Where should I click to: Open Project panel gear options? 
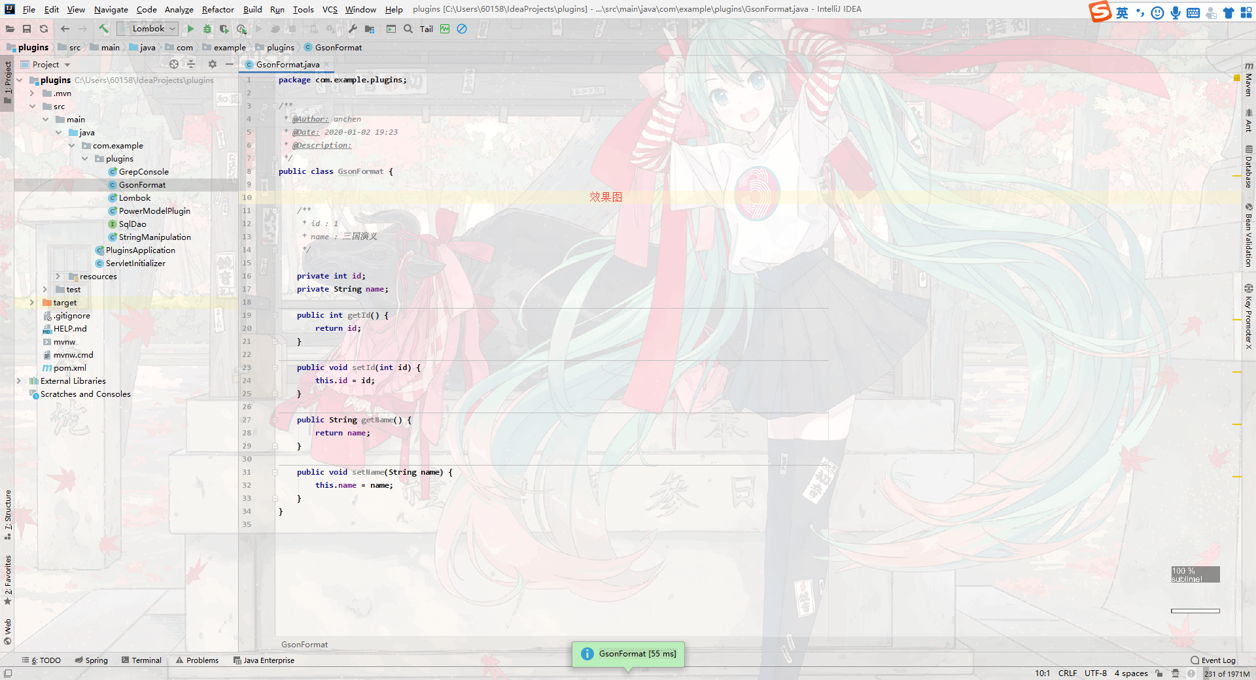[212, 64]
